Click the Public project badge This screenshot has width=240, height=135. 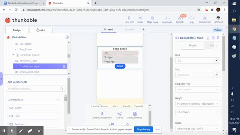(x=217, y=30)
